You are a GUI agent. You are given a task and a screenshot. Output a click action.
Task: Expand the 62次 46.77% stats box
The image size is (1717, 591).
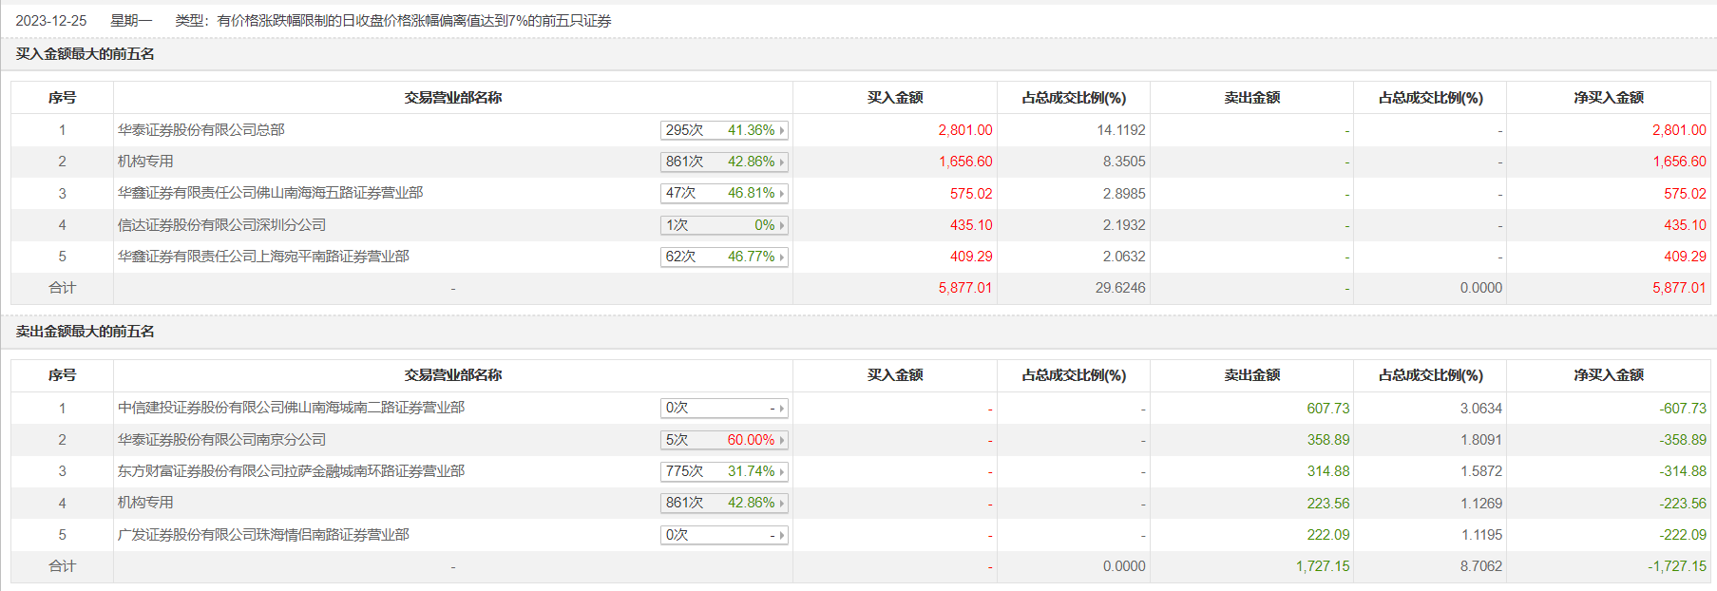coord(724,257)
